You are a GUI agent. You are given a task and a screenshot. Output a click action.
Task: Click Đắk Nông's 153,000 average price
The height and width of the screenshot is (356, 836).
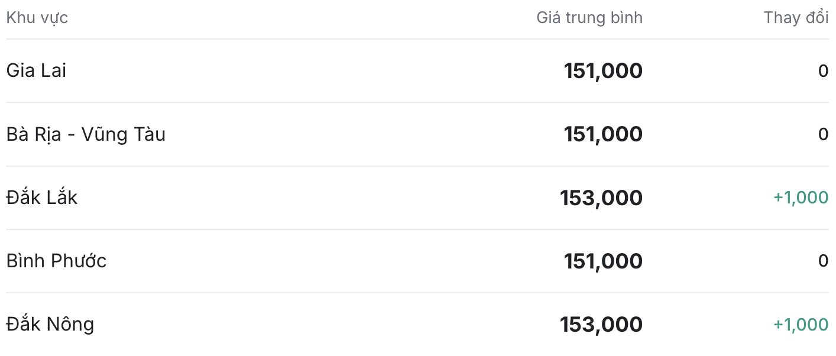click(601, 324)
